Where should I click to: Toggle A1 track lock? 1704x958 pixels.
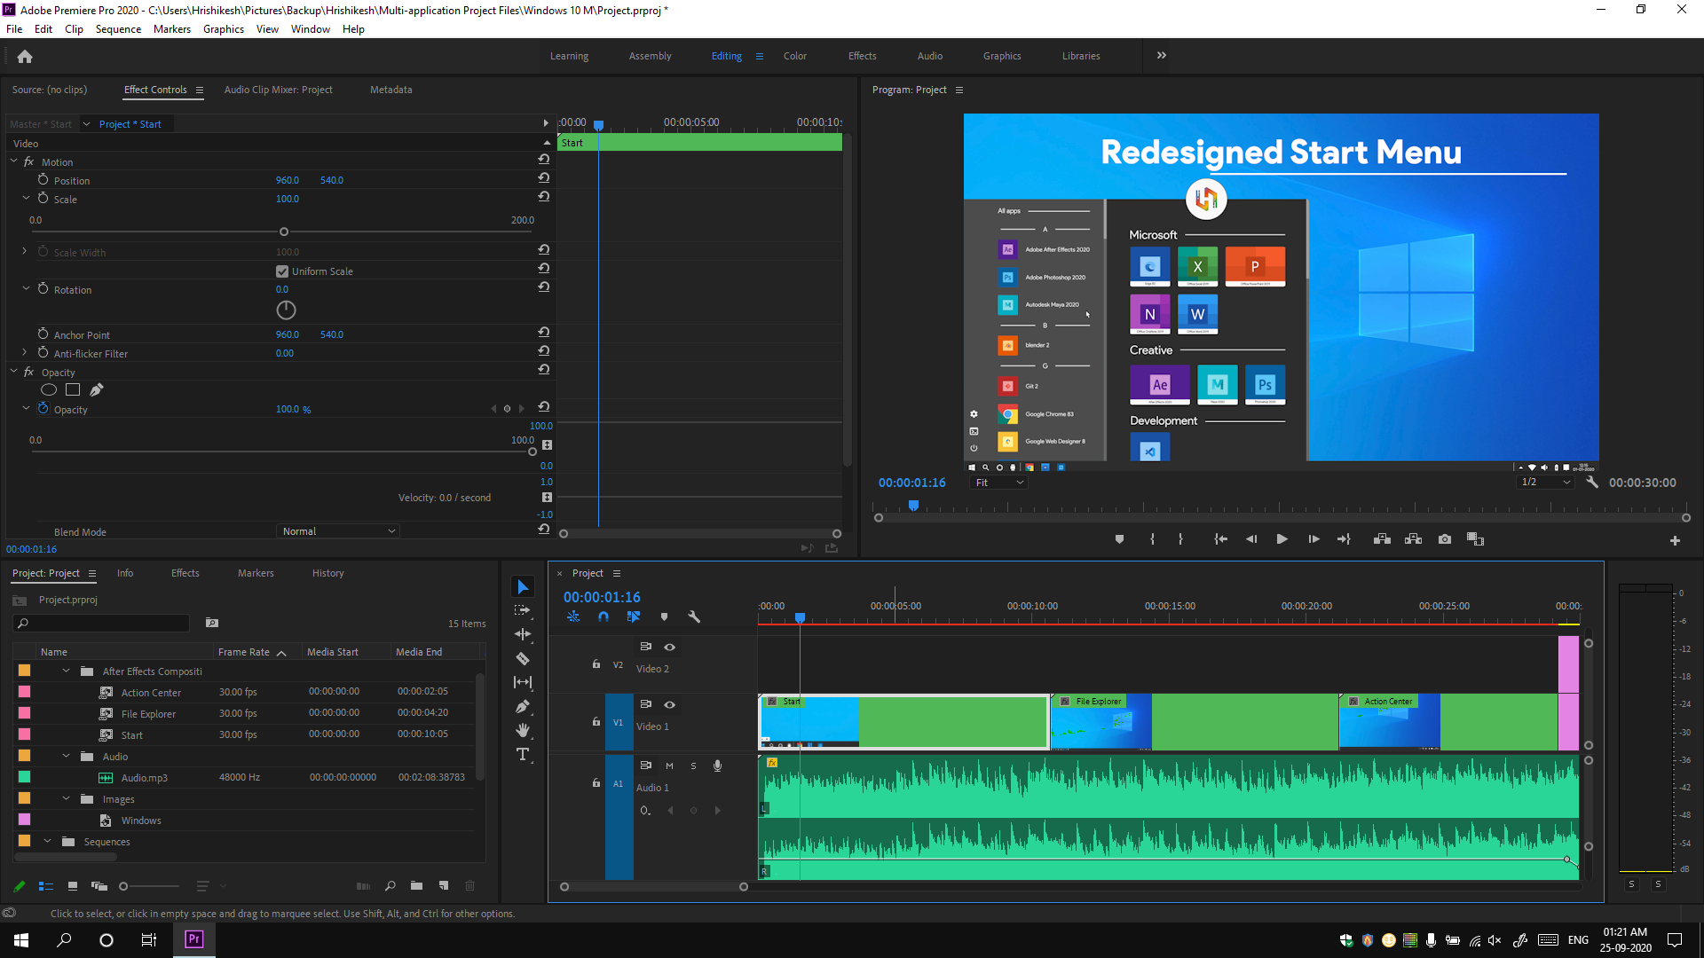tap(596, 783)
